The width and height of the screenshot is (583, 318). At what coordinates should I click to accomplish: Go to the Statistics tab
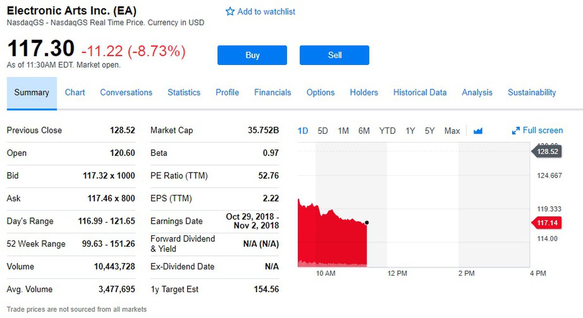tap(184, 92)
